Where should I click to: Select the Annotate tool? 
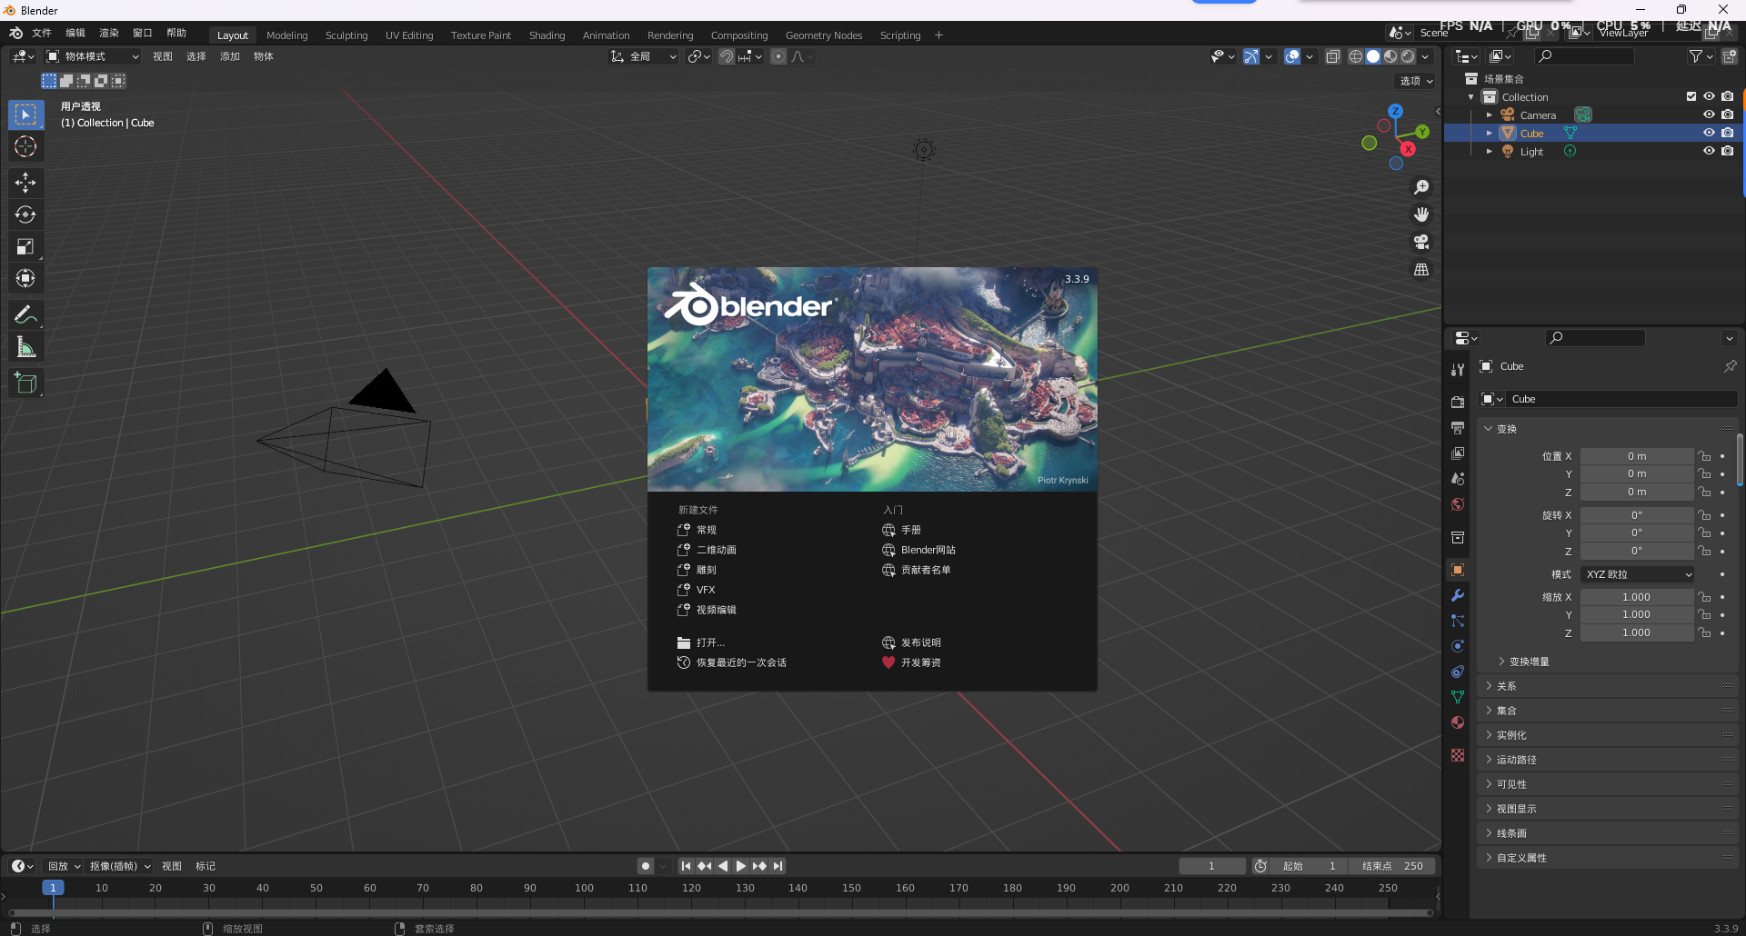coord(25,314)
